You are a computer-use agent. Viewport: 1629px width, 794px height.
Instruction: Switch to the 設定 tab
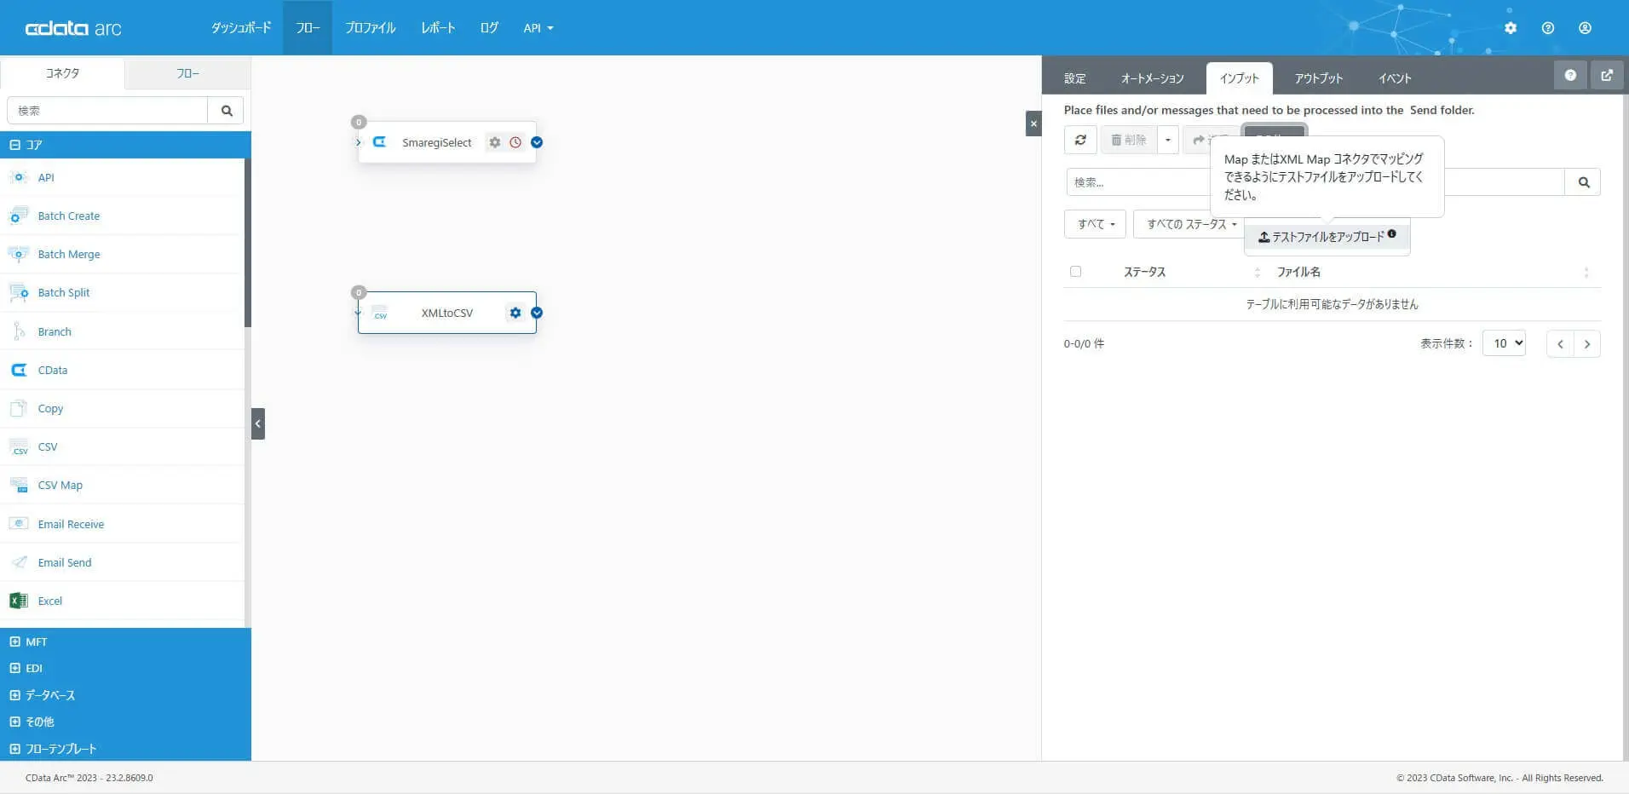tap(1075, 78)
